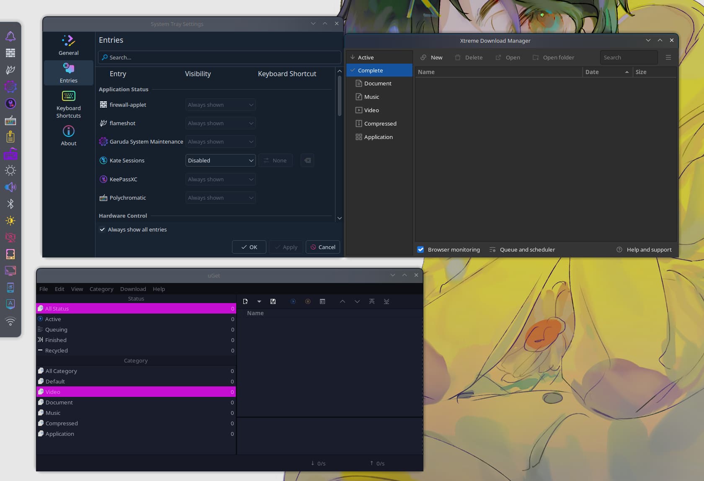Open the File menu in uGet

(x=44, y=289)
